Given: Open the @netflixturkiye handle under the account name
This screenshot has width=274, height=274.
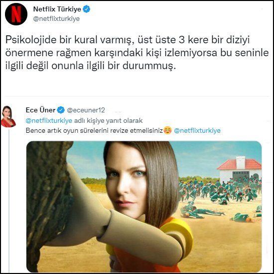Looking at the screenshot, I should point(56,19).
